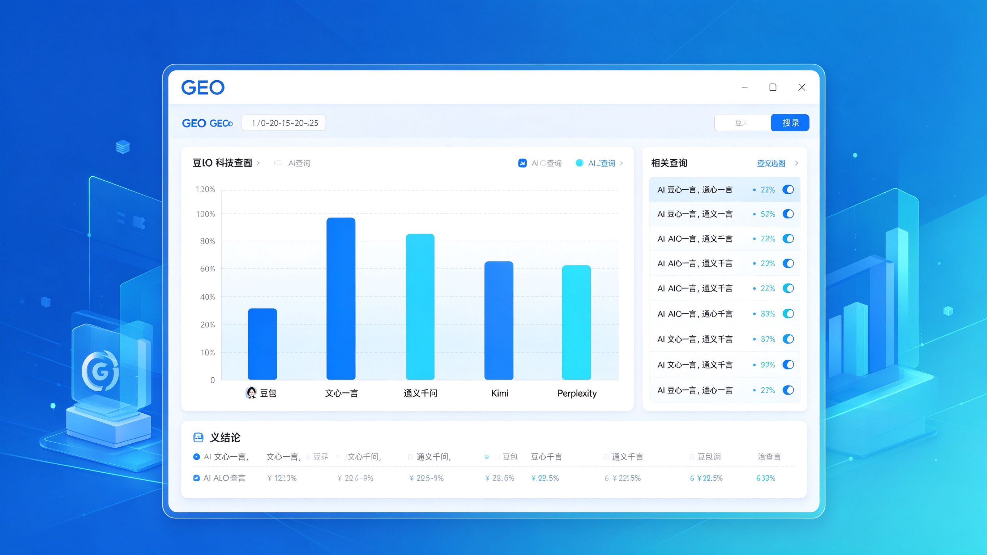Click the icon before AI 文心一言 row

point(197,457)
